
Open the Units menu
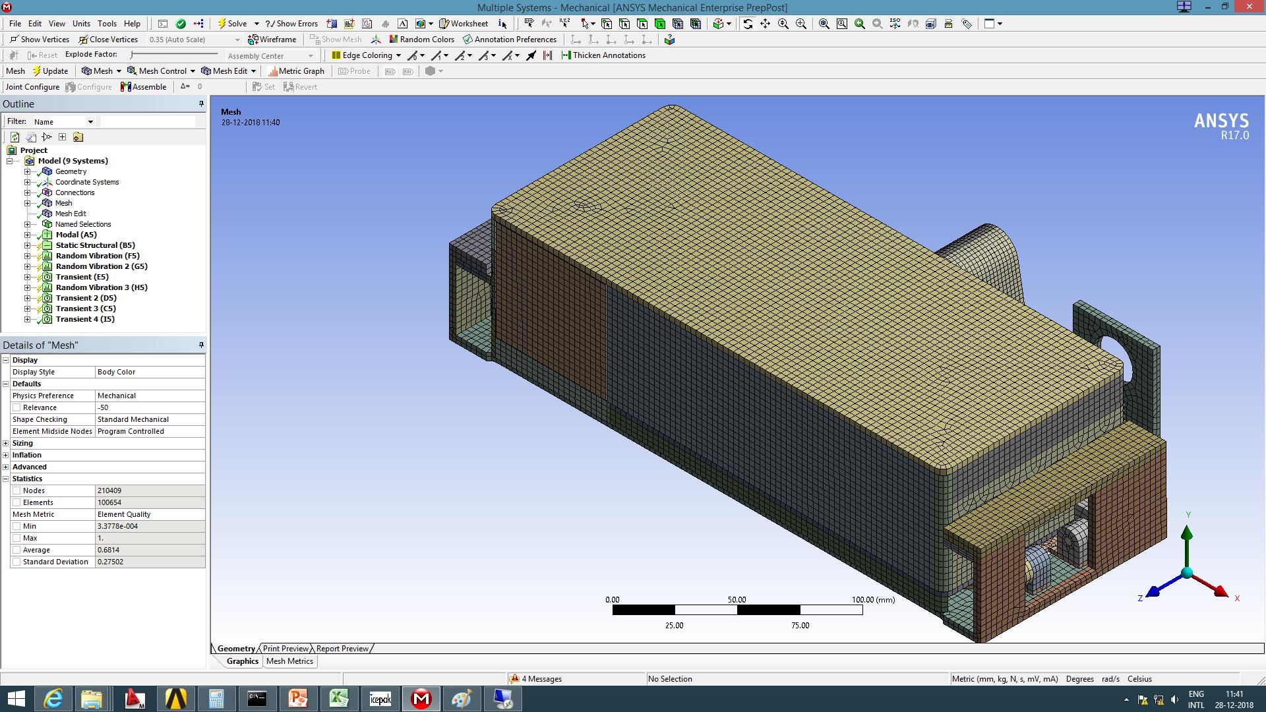click(81, 24)
